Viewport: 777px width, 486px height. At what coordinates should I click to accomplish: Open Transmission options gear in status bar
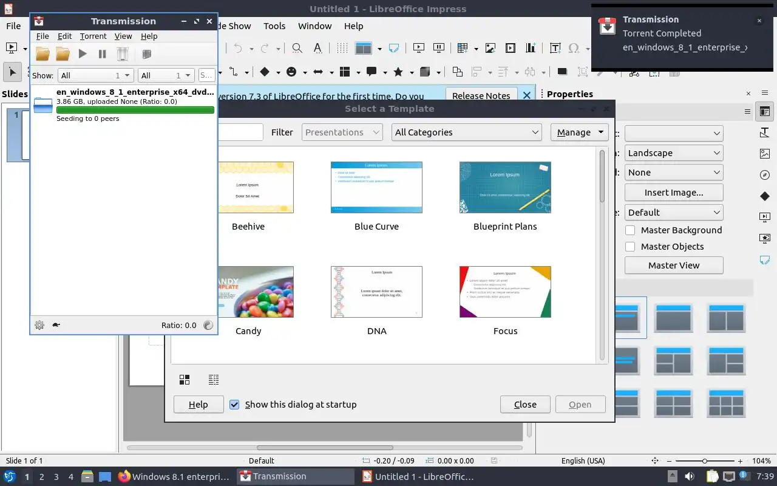tap(39, 325)
